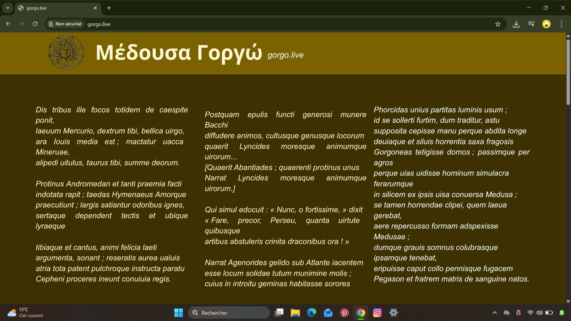The height and width of the screenshot is (321, 571).
Task: Open the Chrome three-dot menu
Action: point(561,24)
